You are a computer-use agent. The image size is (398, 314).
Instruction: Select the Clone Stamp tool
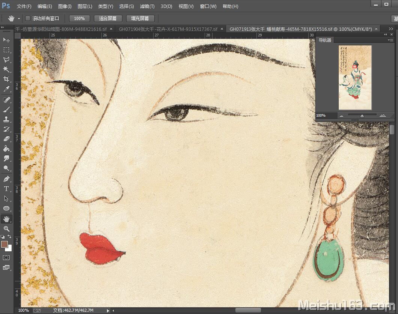tap(6, 119)
